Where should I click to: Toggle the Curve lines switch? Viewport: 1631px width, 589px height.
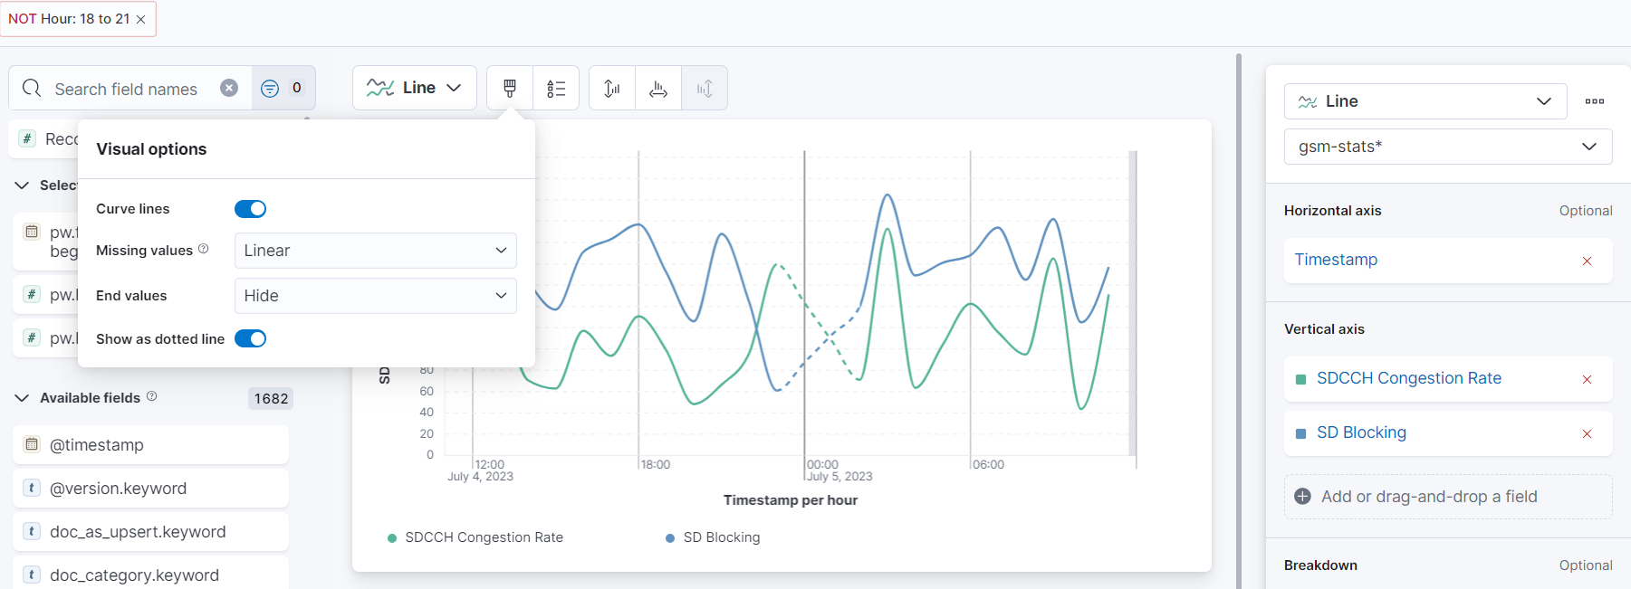pos(250,209)
